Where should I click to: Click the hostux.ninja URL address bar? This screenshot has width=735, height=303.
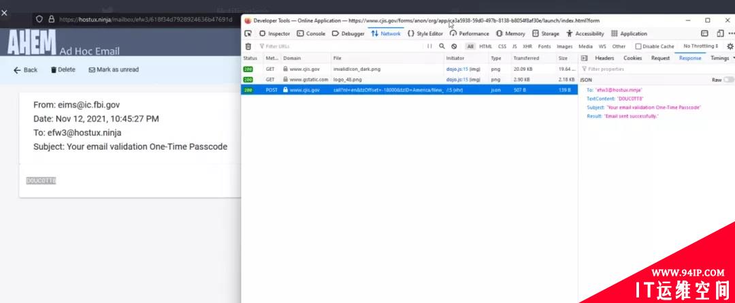146,19
